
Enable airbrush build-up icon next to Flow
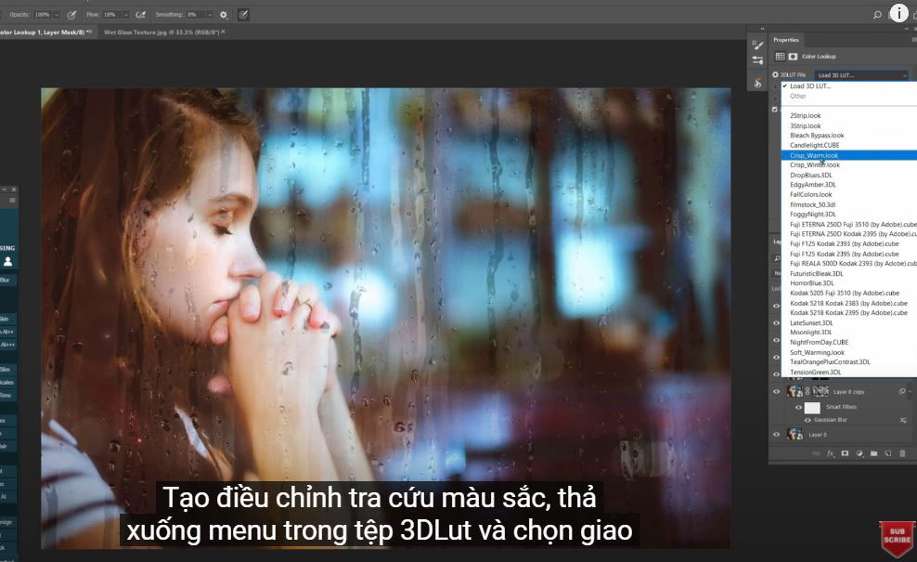coord(141,15)
